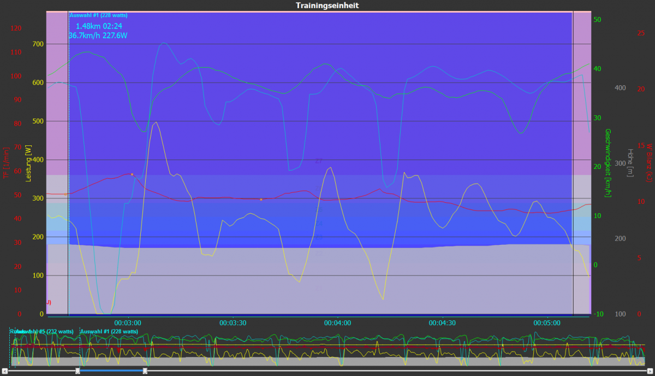Click the orange marker on the red curve near 00:03:00

click(x=132, y=174)
